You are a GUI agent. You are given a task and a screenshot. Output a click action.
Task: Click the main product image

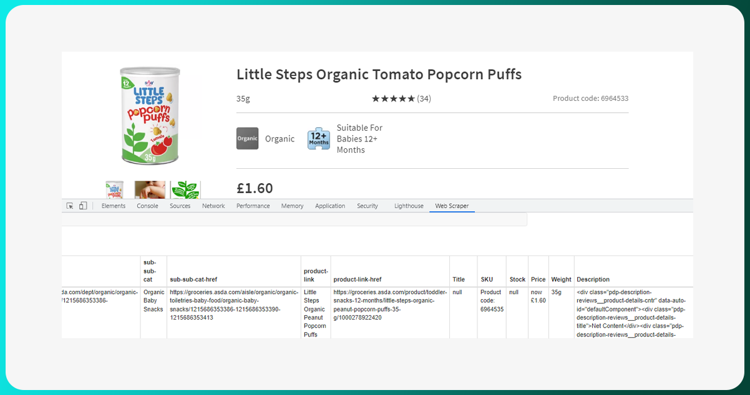coord(150,115)
